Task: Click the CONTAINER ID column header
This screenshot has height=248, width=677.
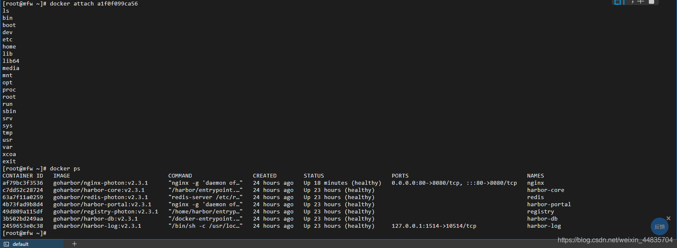Action: pos(23,176)
